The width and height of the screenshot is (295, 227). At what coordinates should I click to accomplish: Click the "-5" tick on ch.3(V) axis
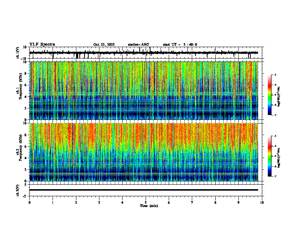click(x=25, y=196)
